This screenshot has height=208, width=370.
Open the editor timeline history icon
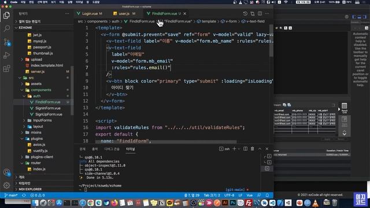click(x=245, y=14)
